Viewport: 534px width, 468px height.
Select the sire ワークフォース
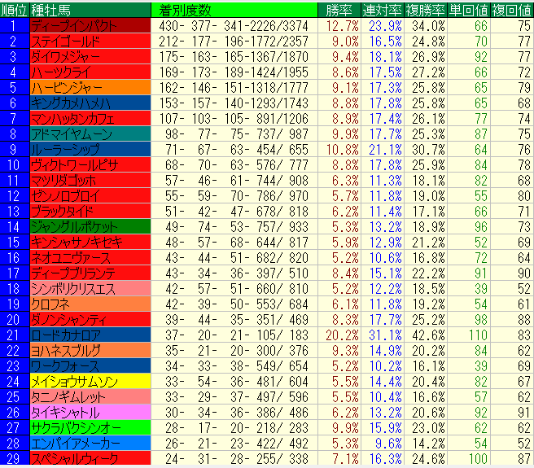click(x=90, y=366)
